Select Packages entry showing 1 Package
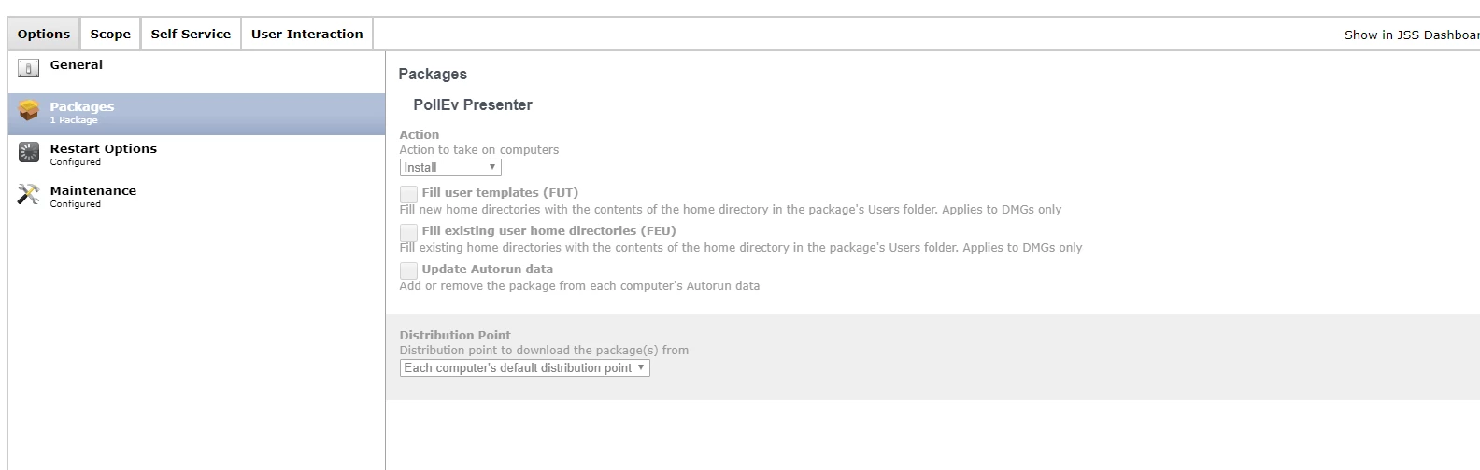The image size is (1480, 470). coord(196,114)
